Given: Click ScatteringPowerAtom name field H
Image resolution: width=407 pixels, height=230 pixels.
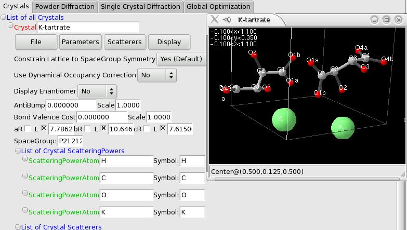Looking at the screenshot, I should (126, 161).
